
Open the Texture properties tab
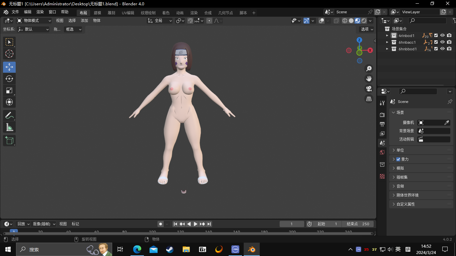(x=382, y=176)
